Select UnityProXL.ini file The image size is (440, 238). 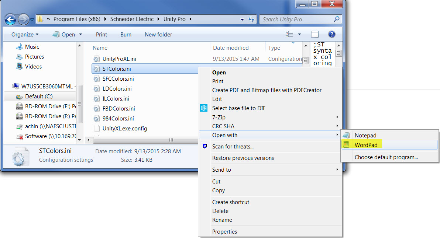point(119,59)
